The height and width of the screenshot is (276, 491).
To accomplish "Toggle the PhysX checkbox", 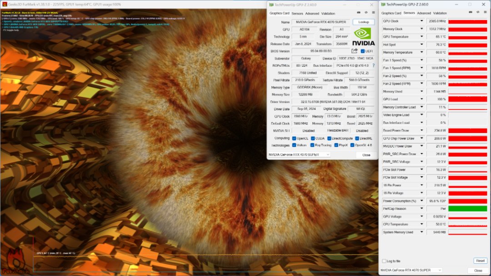I will [336, 145].
